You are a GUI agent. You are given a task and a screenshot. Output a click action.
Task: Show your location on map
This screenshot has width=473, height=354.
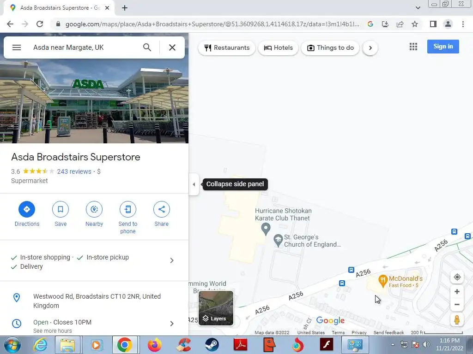click(x=457, y=277)
